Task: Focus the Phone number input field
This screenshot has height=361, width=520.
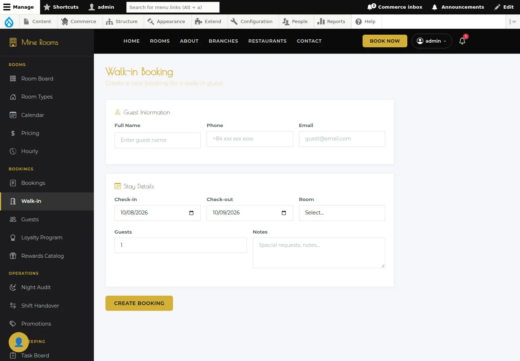Action: coord(250,139)
